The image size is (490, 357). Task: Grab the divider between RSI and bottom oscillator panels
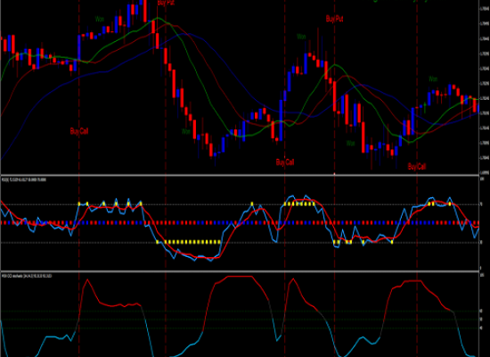coord(240,271)
